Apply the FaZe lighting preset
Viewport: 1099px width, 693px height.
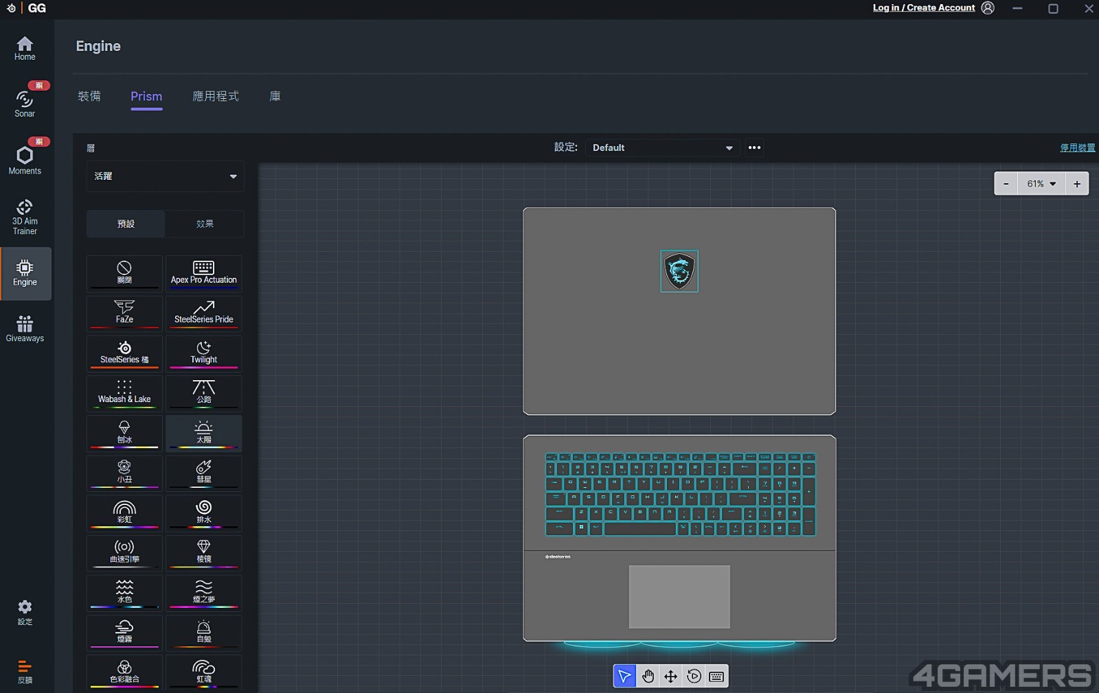point(124,313)
